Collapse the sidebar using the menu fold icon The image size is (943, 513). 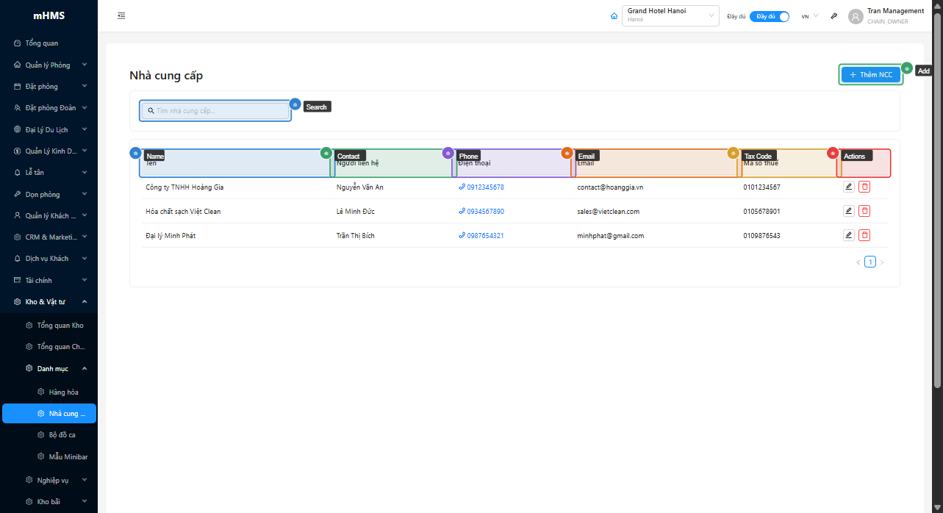click(x=121, y=15)
